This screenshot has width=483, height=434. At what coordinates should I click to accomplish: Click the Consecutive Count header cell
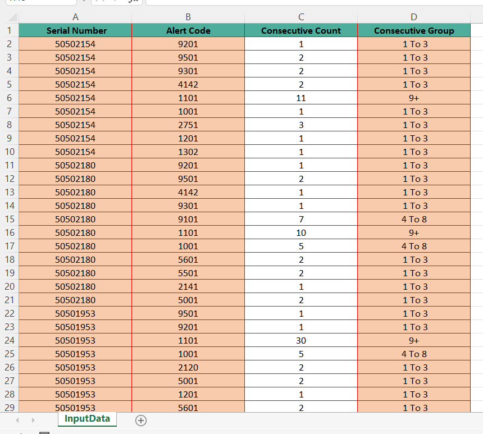(x=301, y=30)
